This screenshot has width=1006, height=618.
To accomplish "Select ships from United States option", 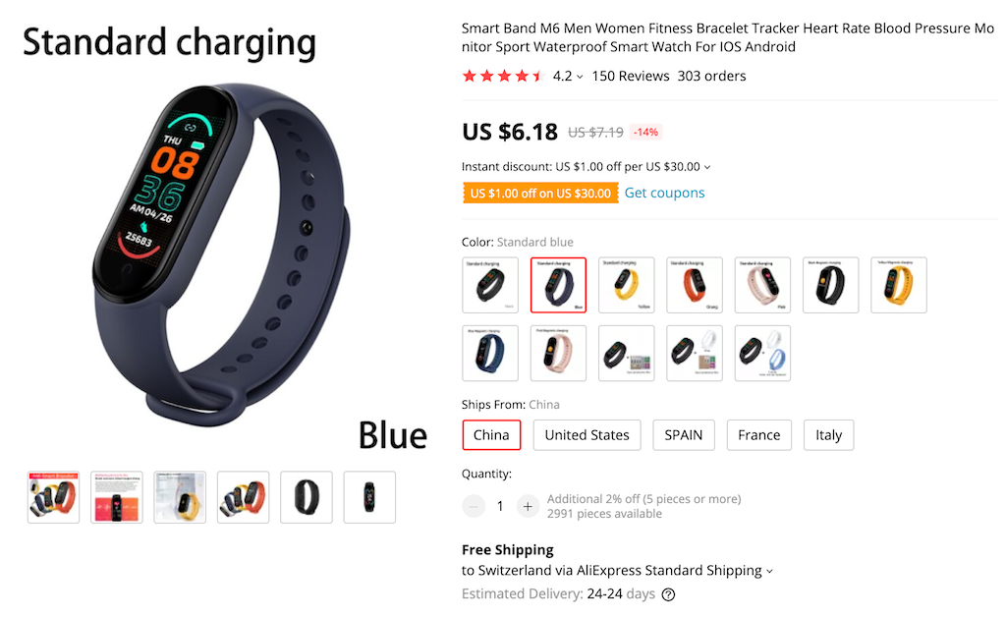I will point(587,435).
